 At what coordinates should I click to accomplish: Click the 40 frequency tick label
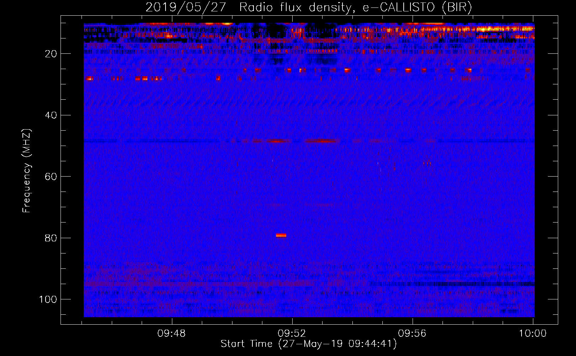[x=51, y=115]
